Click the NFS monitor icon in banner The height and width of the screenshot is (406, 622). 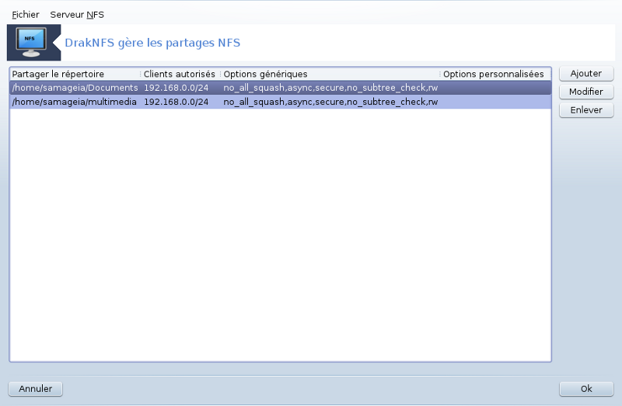pyautogui.click(x=31, y=42)
